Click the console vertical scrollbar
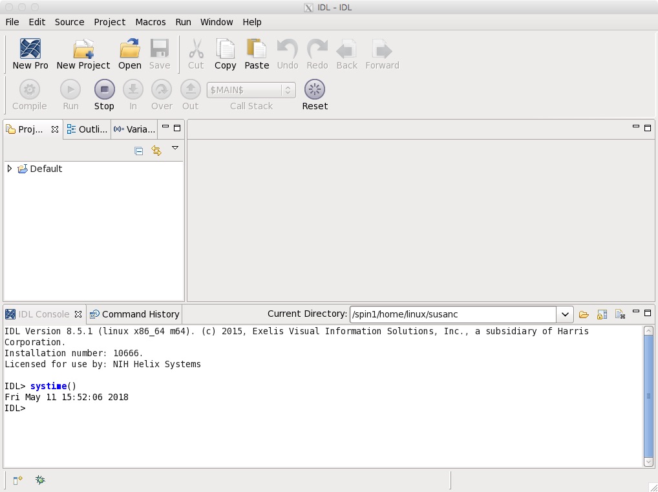This screenshot has width=658, height=492. click(x=648, y=396)
